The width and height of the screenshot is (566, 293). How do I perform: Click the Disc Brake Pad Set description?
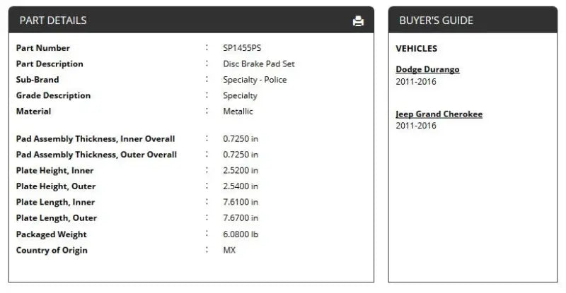258,64
